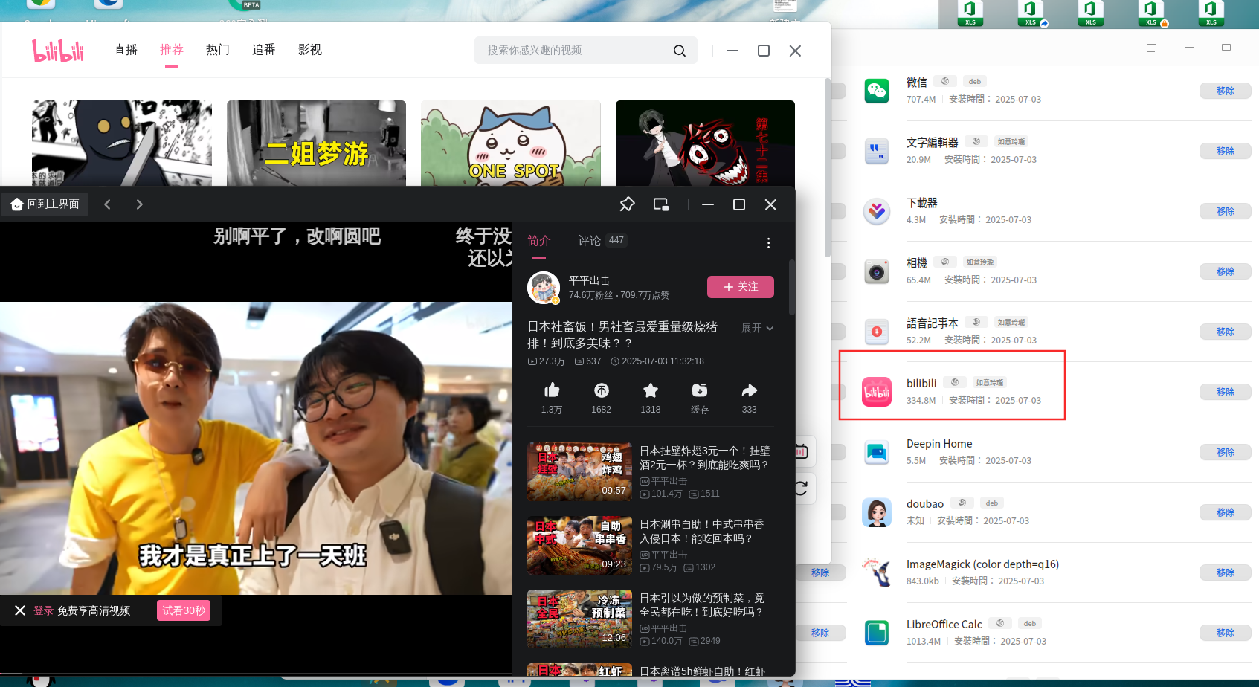Switch player to mini window mode
This screenshot has height=687, width=1259.
(660, 204)
